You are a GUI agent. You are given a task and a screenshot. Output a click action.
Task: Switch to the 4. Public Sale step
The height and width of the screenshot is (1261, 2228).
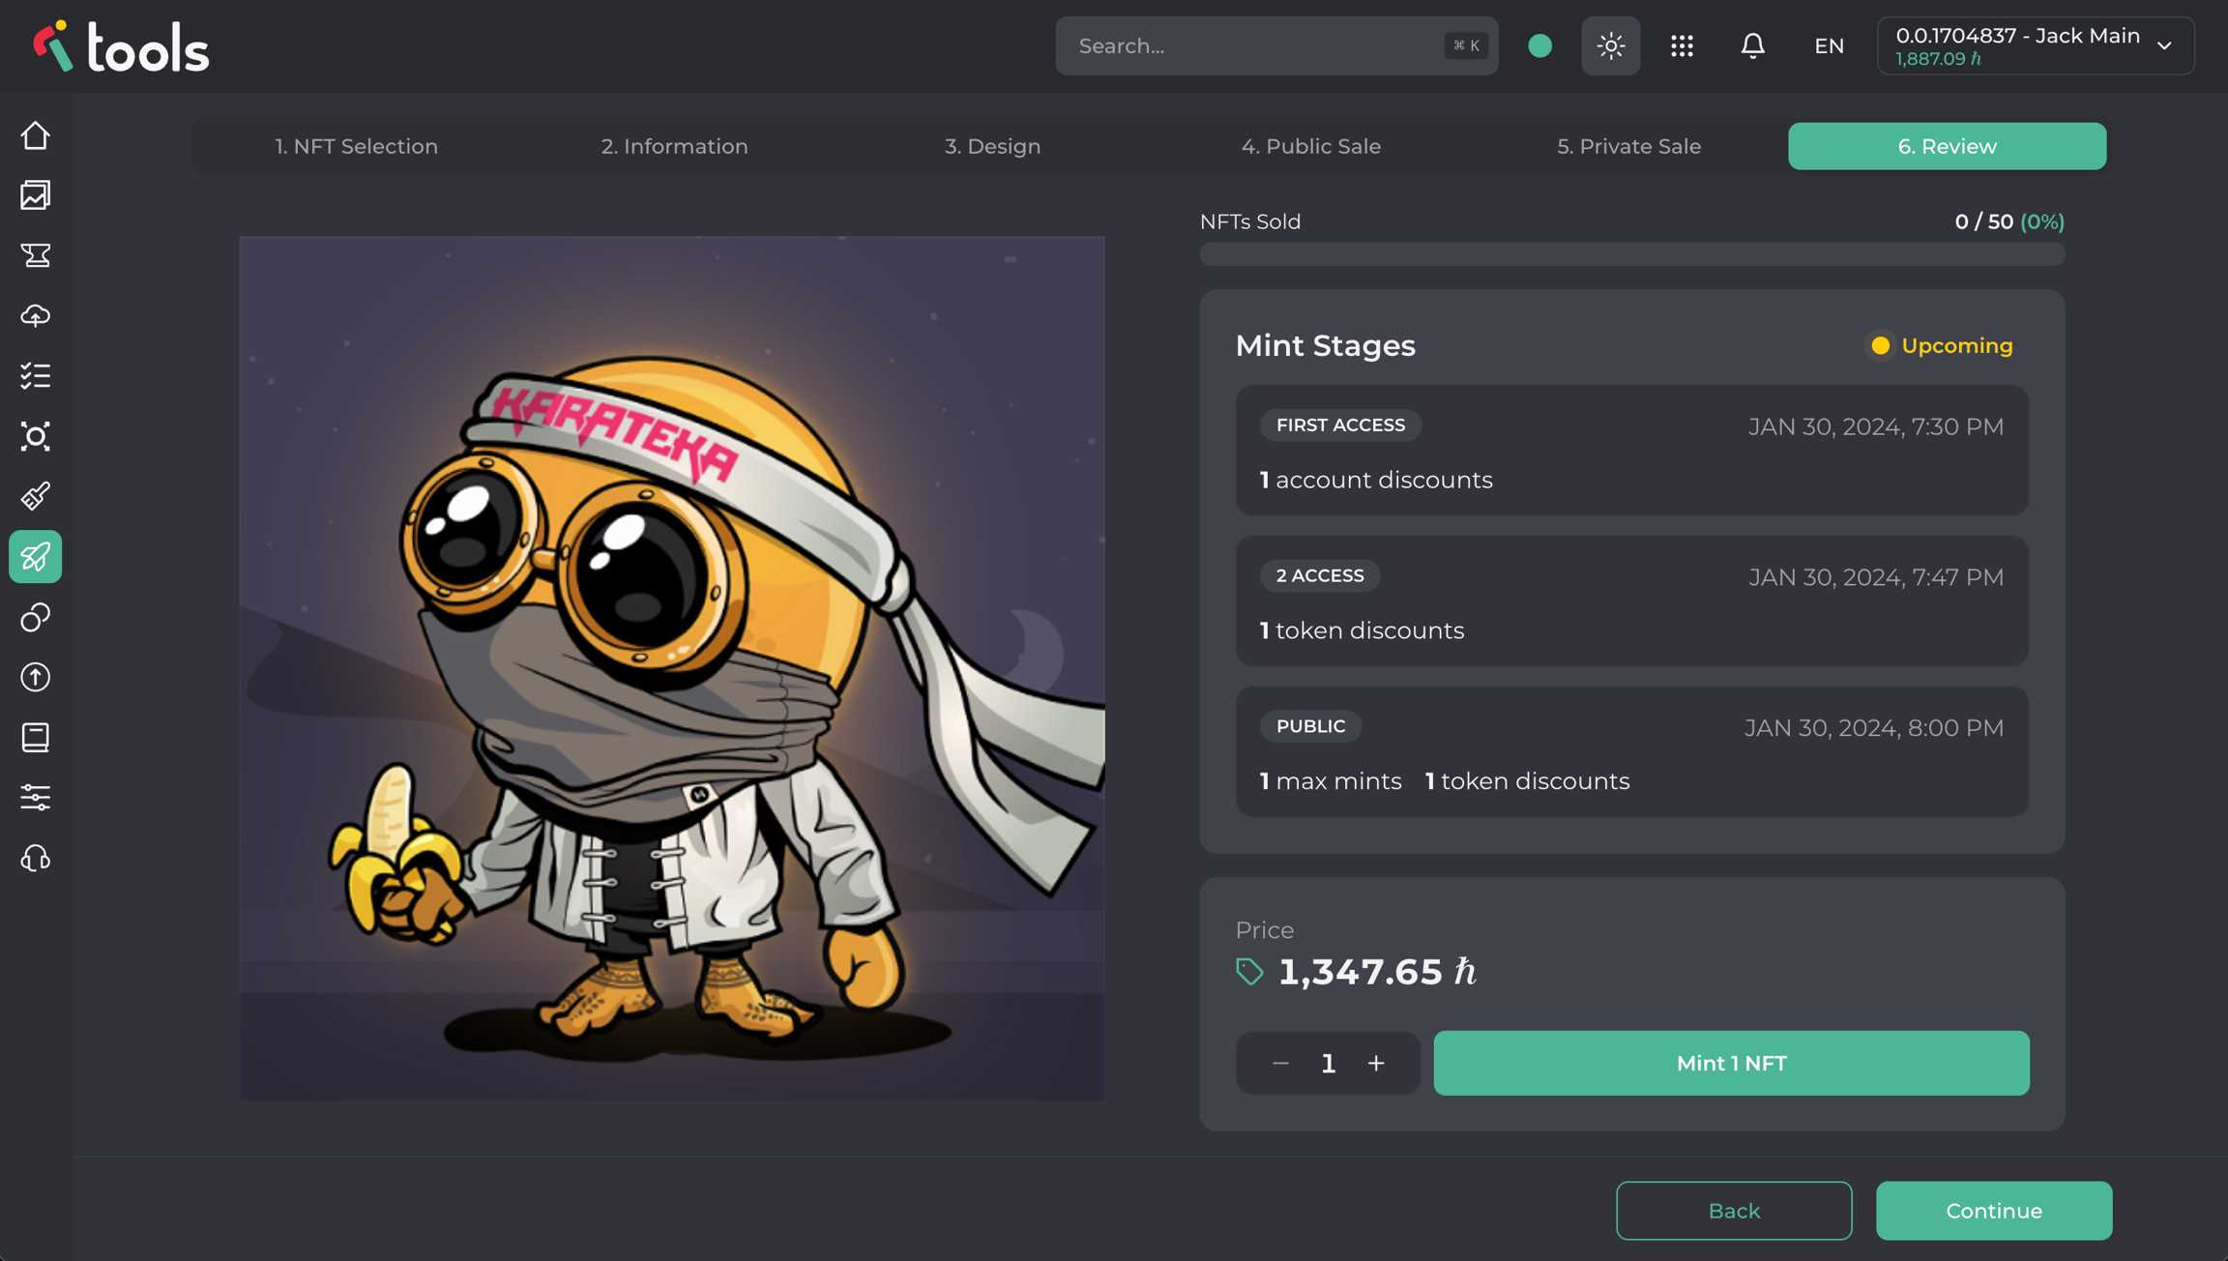point(1310,146)
